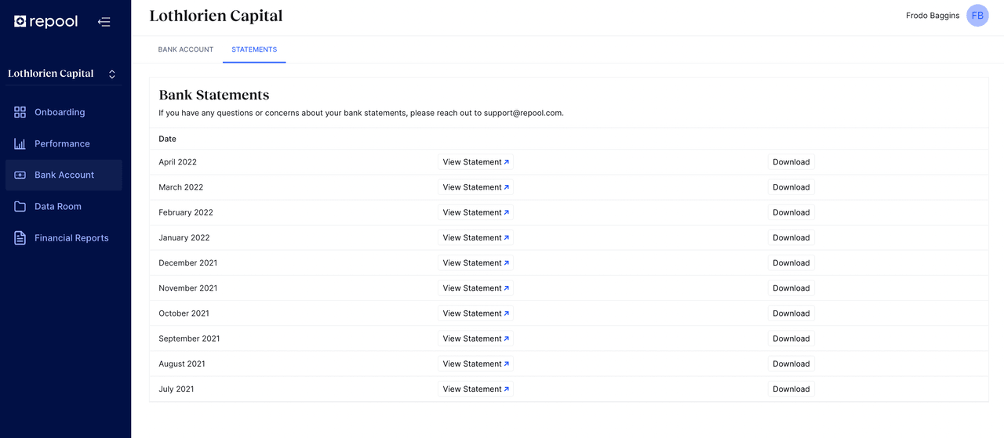Image resolution: width=1004 pixels, height=438 pixels.
Task: Select the Statements tab
Action: click(254, 49)
